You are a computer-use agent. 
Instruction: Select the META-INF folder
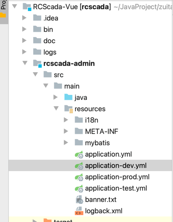pos(101,131)
